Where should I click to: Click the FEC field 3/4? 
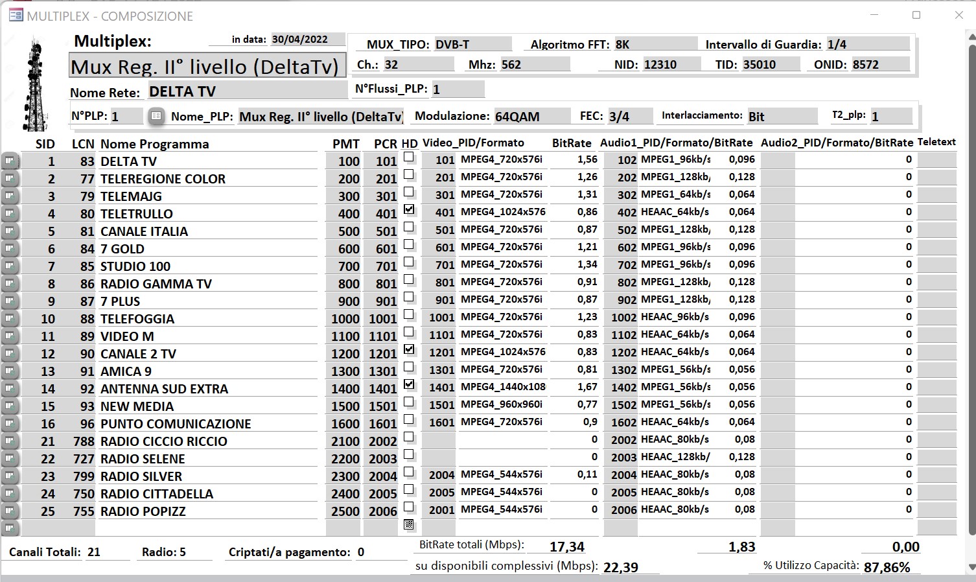coord(630,117)
